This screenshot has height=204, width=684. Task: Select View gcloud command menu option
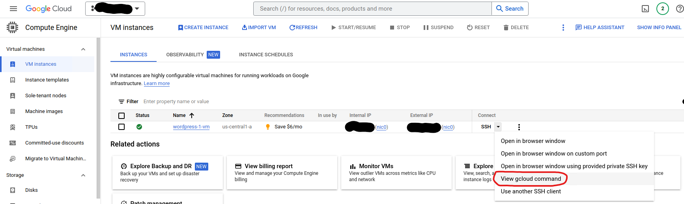pyautogui.click(x=531, y=179)
